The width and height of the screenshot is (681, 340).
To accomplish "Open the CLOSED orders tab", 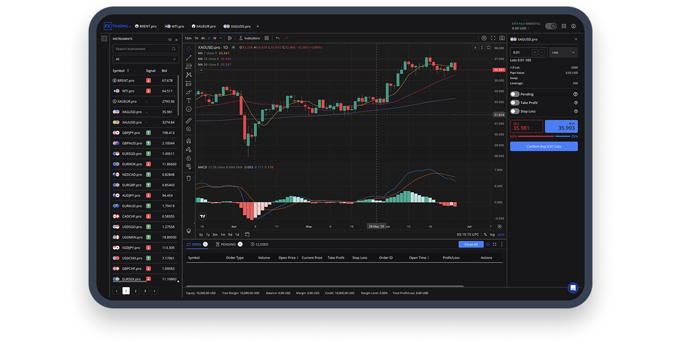I will [259, 244].
